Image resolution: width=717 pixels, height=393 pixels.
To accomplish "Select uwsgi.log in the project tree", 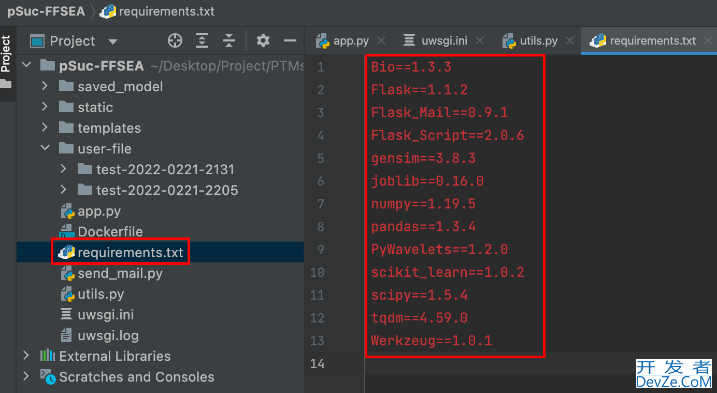I will point(108,335).
